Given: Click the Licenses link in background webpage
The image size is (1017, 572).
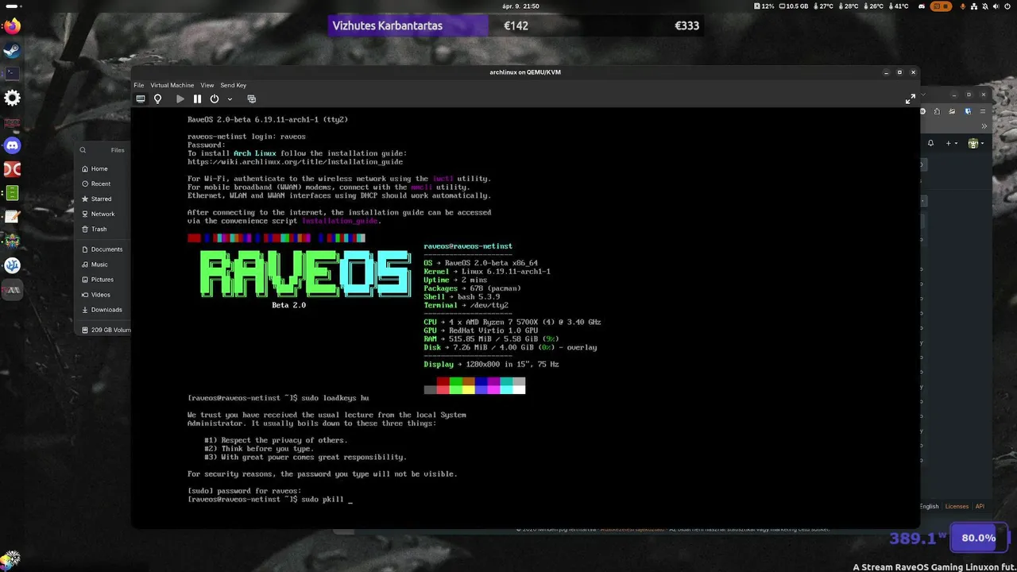Looking at the screenshot, I should [957, 506].
